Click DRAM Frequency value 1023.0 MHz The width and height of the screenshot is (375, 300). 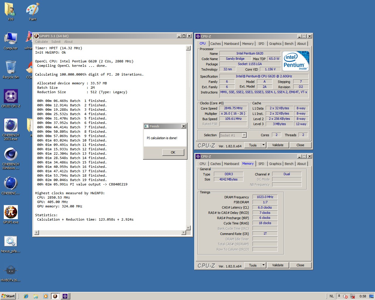point(265,197)
